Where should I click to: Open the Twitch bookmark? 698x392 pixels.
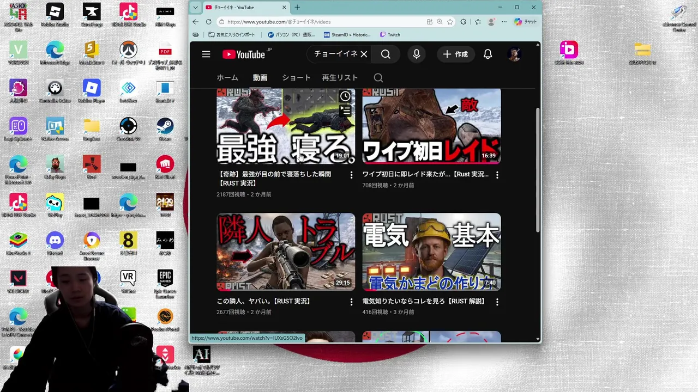390,35
